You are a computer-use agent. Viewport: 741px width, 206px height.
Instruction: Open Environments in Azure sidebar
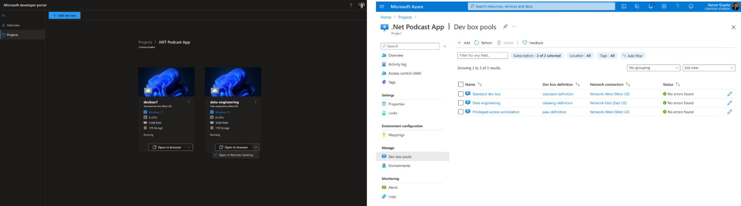click(x=399, y=166)
